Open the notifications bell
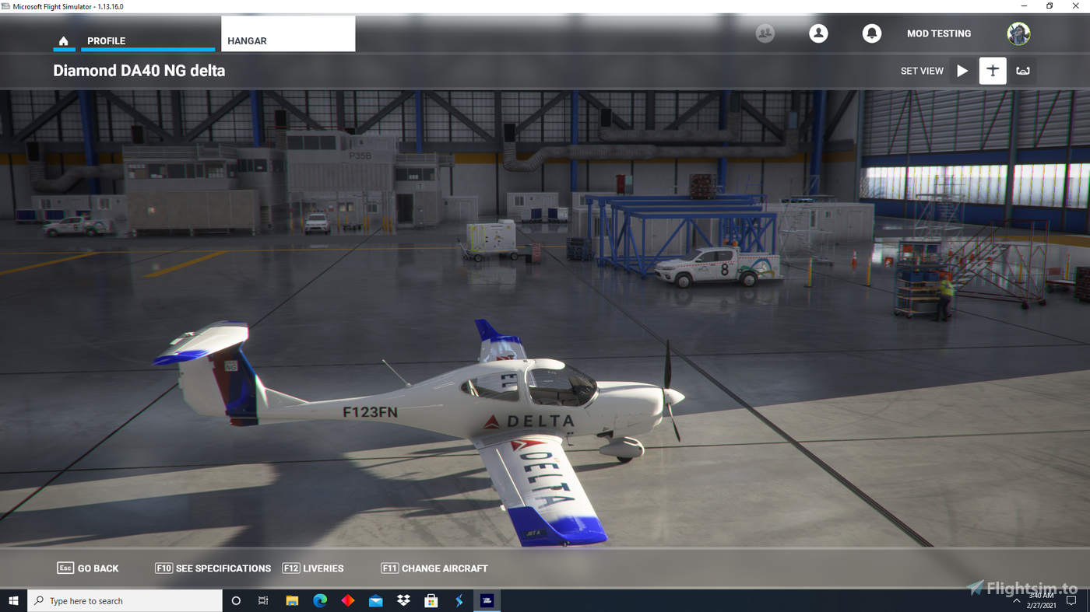The height and width of the screenshot is (612, 1090). coord(871,33)
